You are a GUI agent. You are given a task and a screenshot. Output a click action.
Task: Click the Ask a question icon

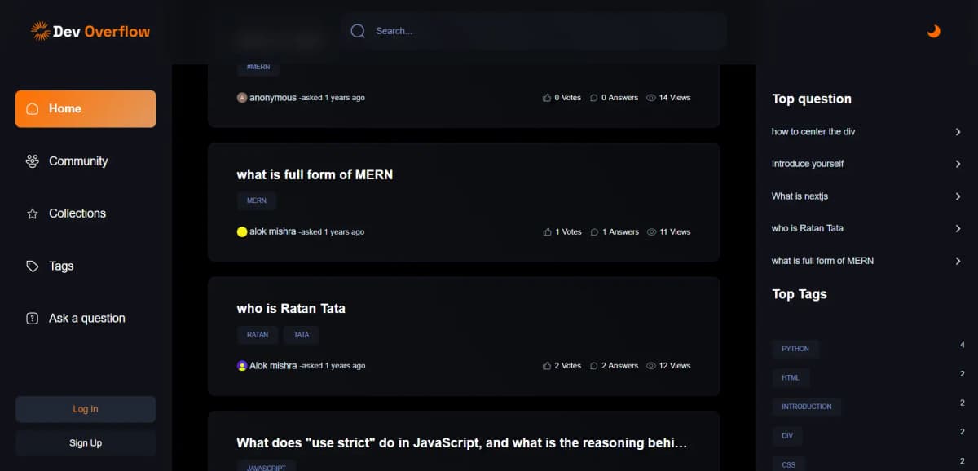[33, 319]
